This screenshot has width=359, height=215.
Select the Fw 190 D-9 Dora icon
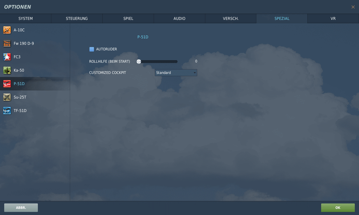pyautogui.click(x=7, y=43)
